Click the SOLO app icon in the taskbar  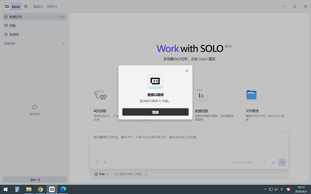click(x=52, y=189)
